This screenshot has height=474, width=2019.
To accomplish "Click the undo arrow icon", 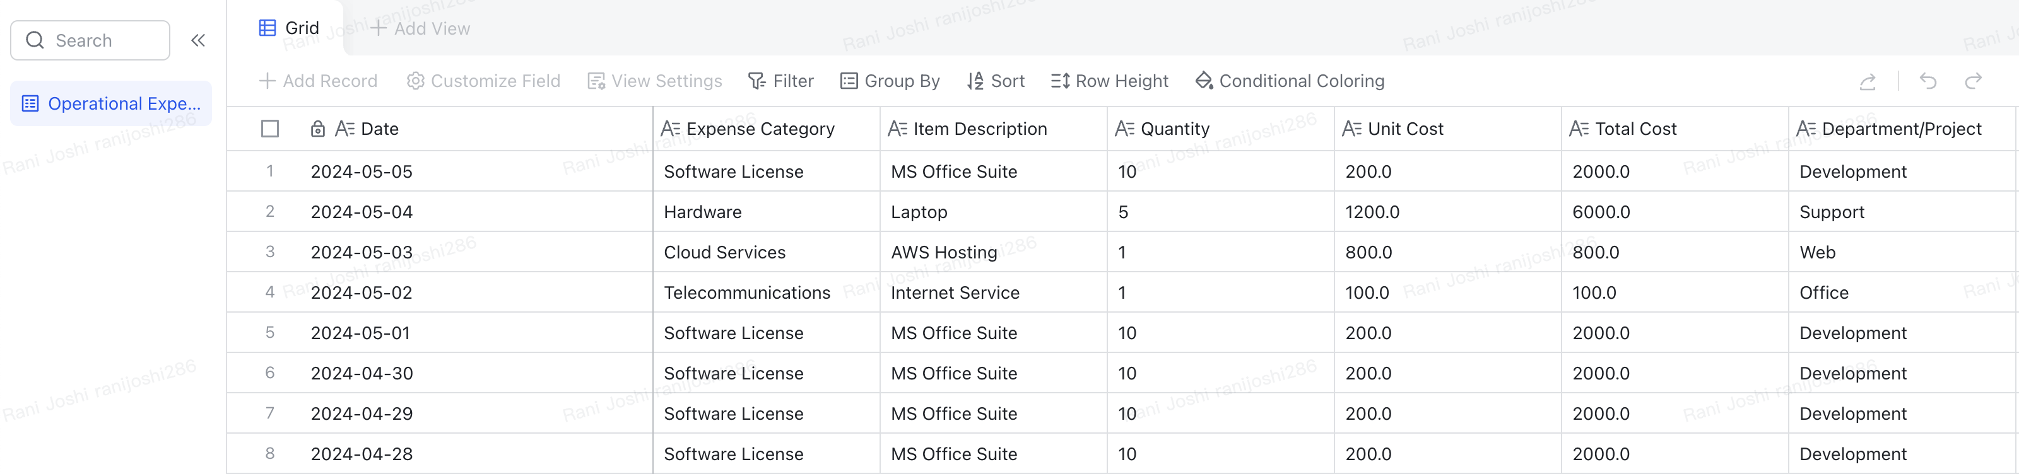I will pos(1928,81).
